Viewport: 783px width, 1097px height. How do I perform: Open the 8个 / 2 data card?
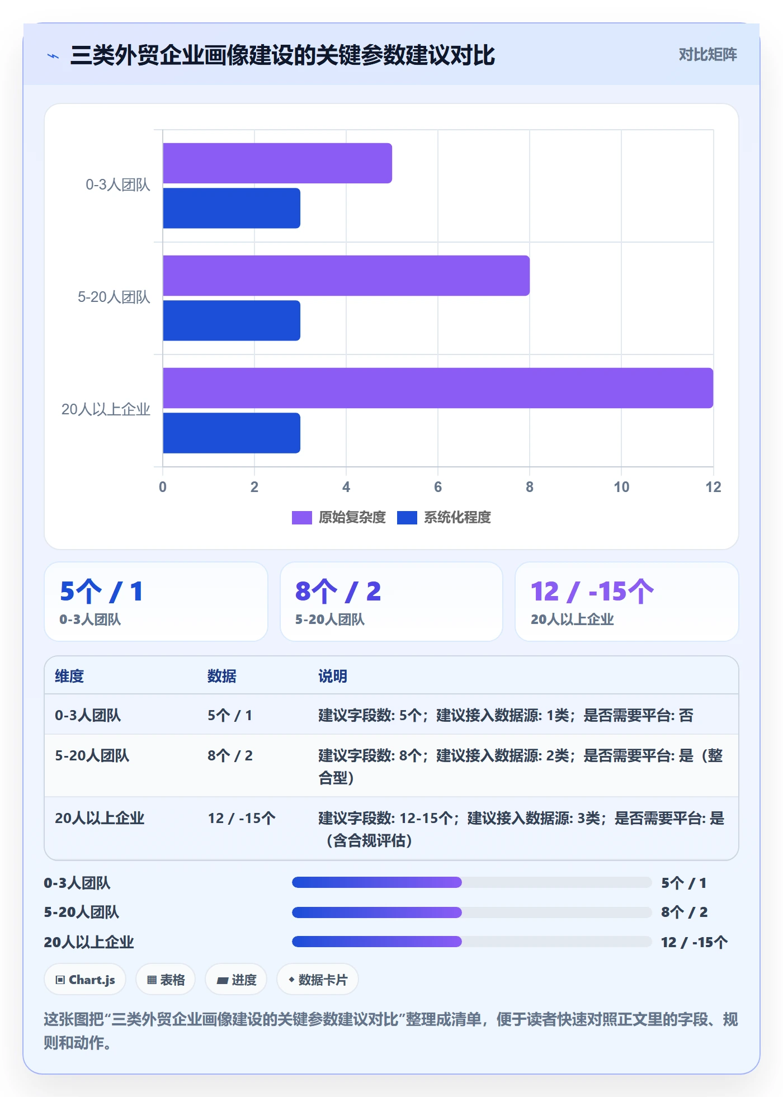pyautogui.click(x=391, y=602)
